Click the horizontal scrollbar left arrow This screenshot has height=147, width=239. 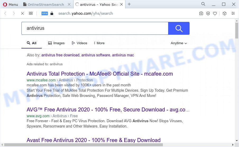pos(2,145)
